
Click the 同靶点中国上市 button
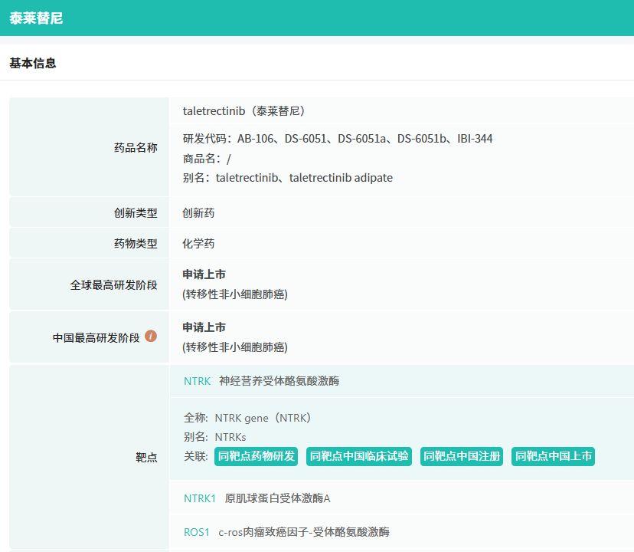[x=553, y=456]
